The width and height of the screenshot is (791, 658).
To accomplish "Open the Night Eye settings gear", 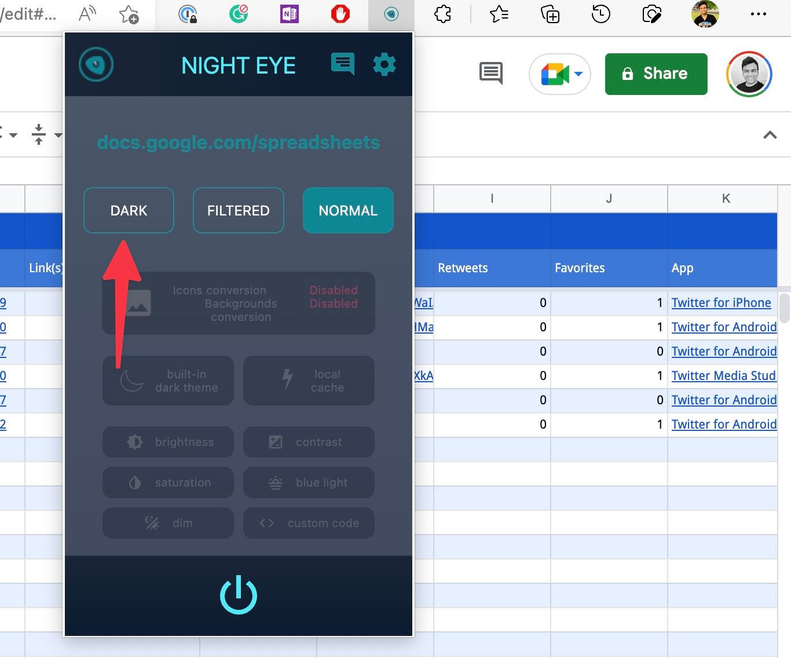I will click(x=384, y=64).
